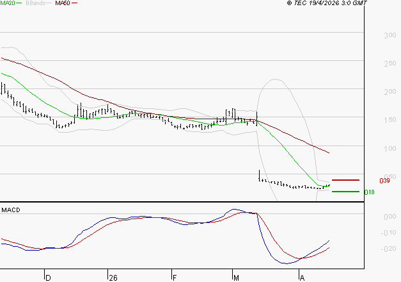Screen dimensions: 401x282
Task: Click the dark red line next to MA50
Action: (74, 4)
